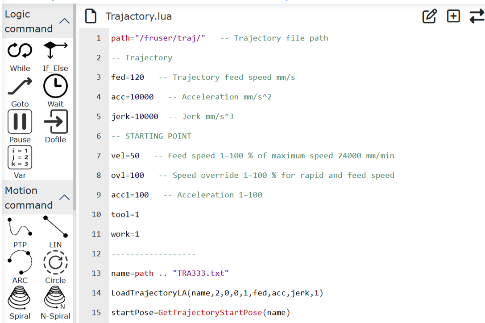Screen dimensions: 485x323
Task: Collapse the Logic command section
Action: [65, 21]
